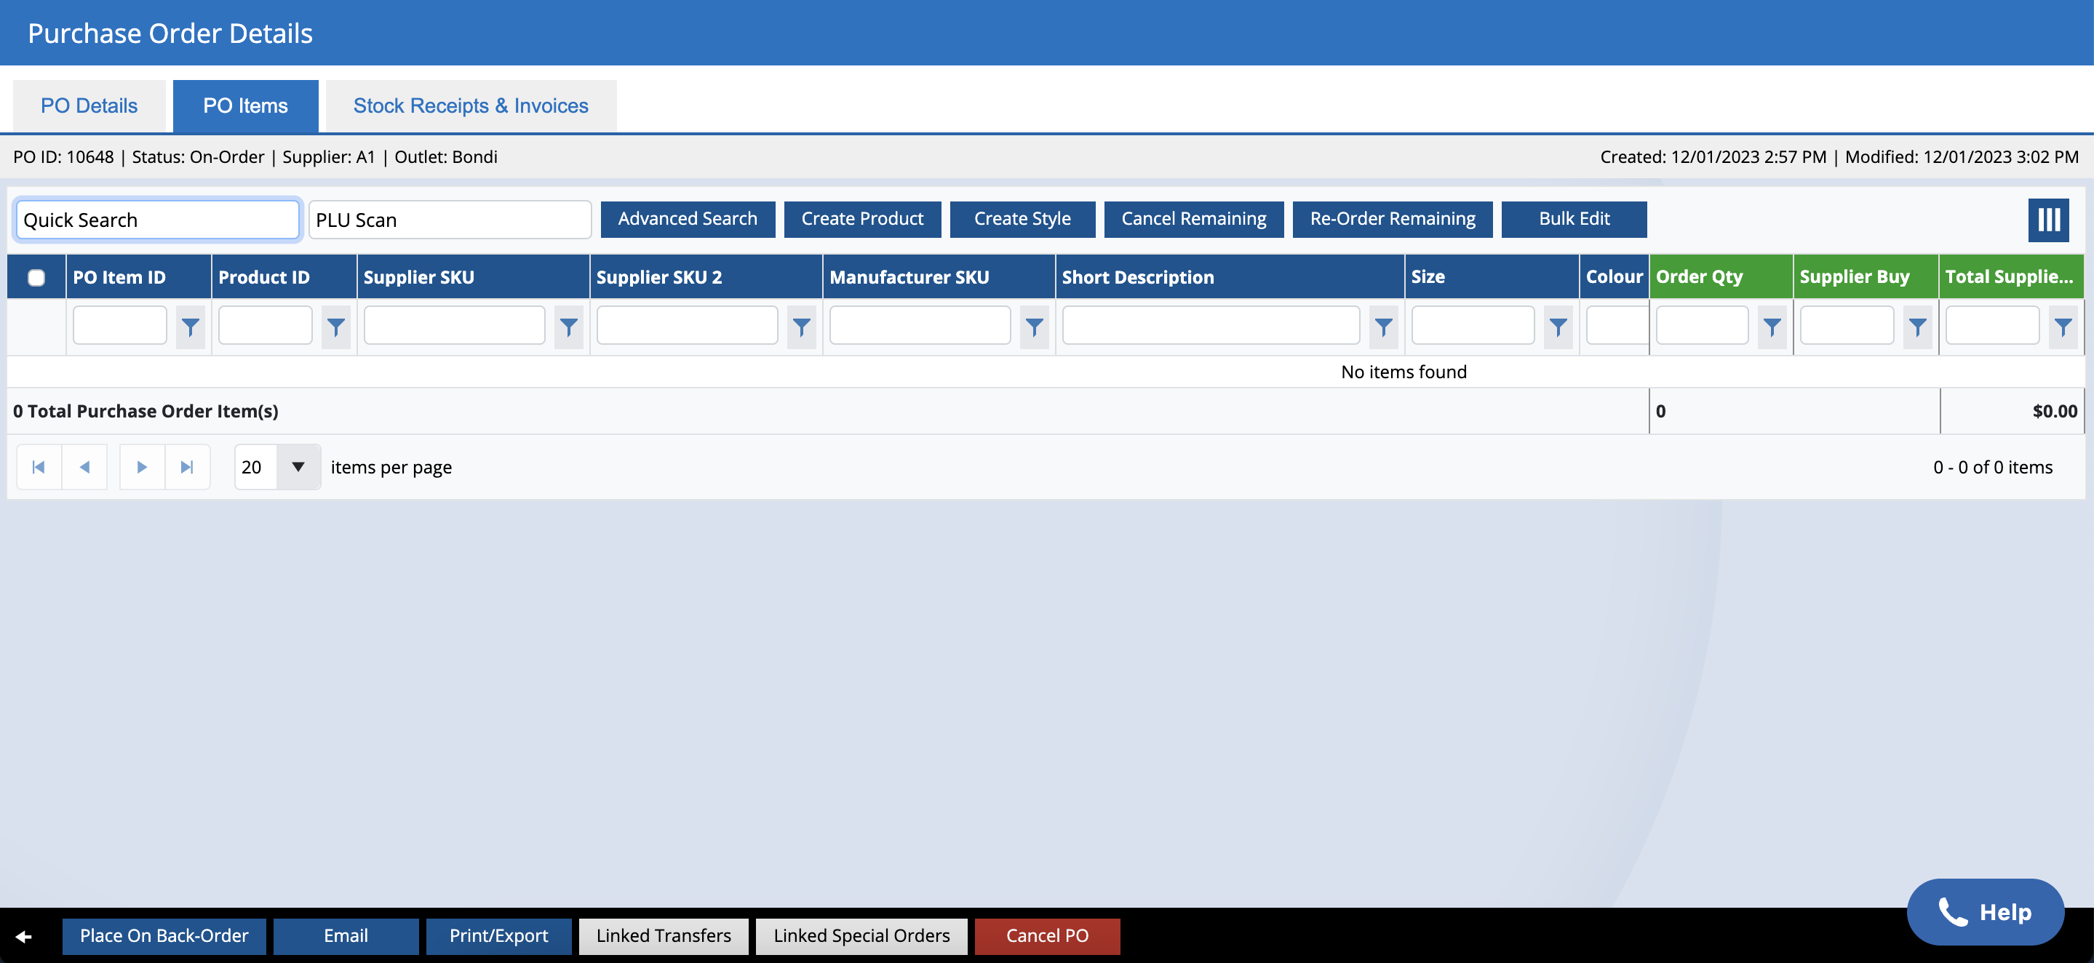
Task: Click the Supplier Buy filter icon
Action: pyautogui.click(x=1918, y=327)
